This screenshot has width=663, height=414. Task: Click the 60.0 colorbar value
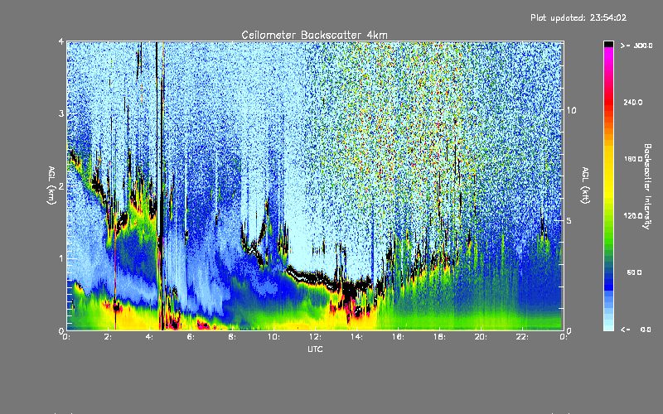click(x=634, y=272)
